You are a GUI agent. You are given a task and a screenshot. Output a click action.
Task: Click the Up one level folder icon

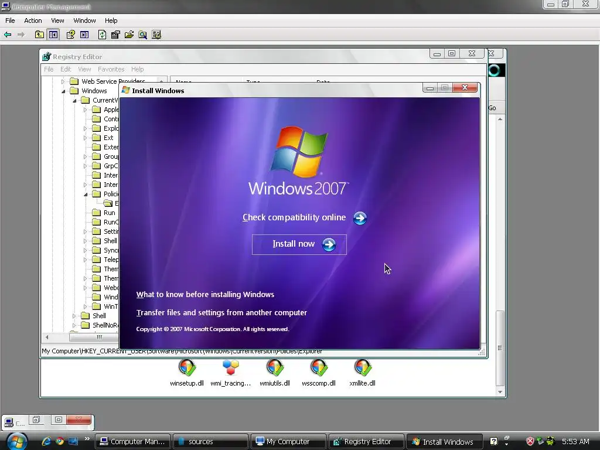pos(39,35)
